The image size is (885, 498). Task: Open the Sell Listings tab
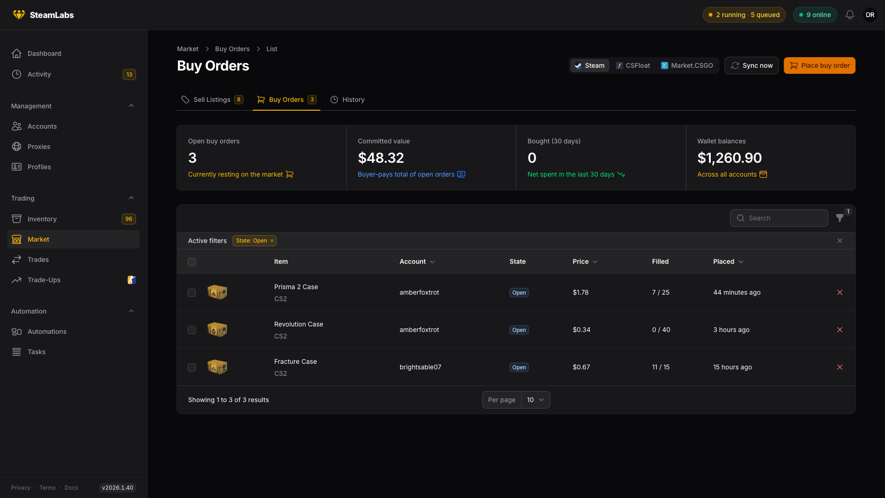[x=212, y=100]
